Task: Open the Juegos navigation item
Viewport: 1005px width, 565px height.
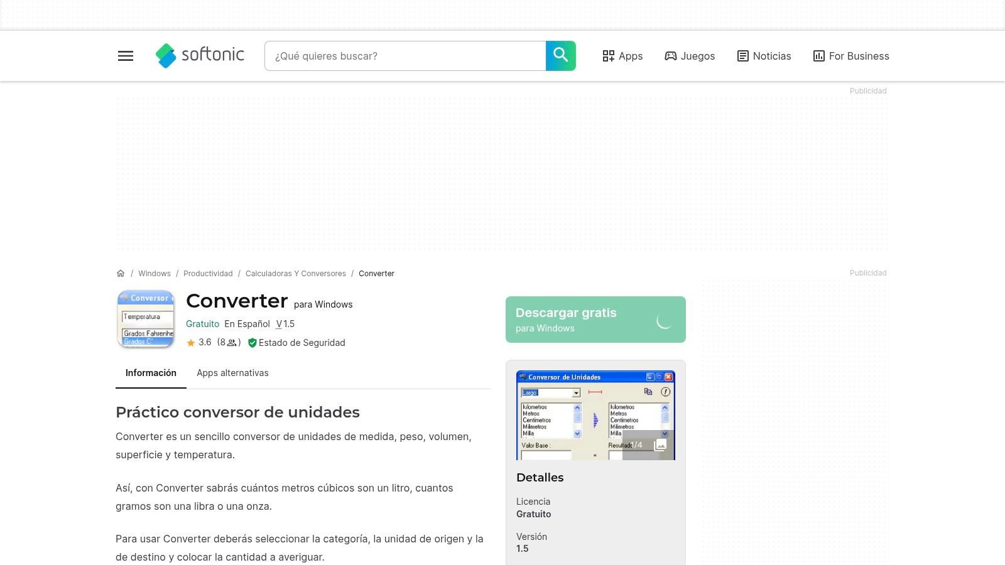Action: (690, 56)
